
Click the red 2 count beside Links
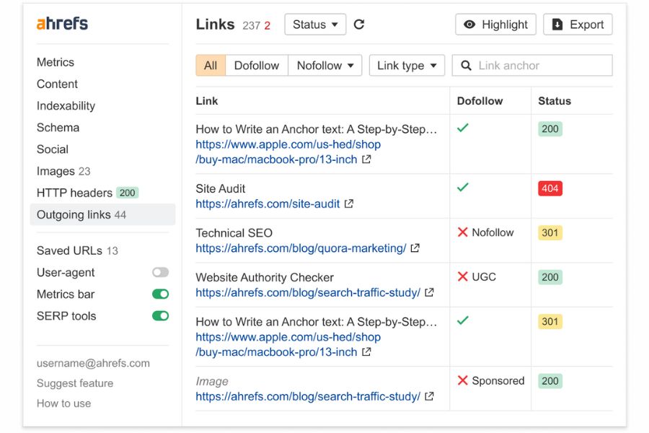click(x=268, y=26)
